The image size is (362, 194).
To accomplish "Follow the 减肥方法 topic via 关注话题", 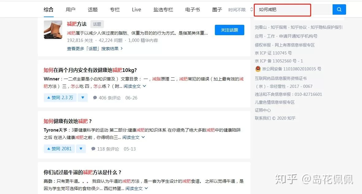I will coord(229,30).
